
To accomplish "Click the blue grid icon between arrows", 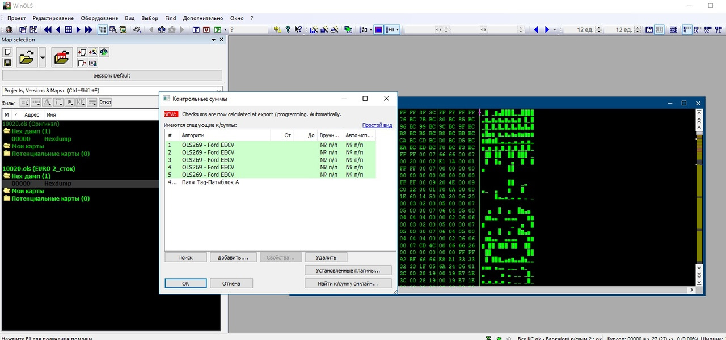I will tap(68, 29).
